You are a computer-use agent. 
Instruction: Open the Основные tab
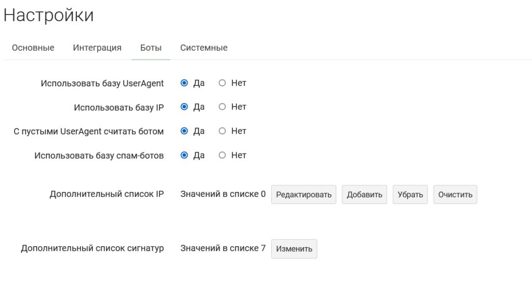pyautogui.click(x=33, y=48)
